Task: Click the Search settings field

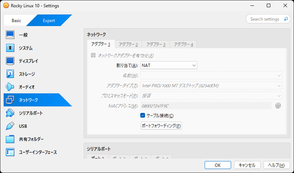Action: click(268, 19)
